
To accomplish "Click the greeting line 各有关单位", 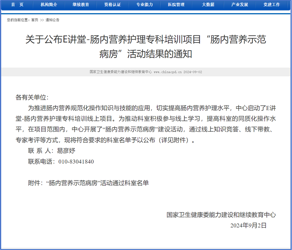I will click(32, 98).
